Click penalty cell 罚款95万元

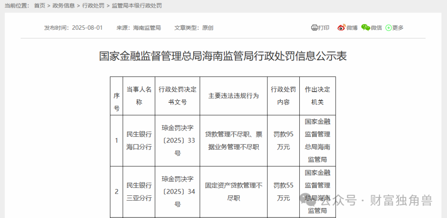(x=284, y=141)
